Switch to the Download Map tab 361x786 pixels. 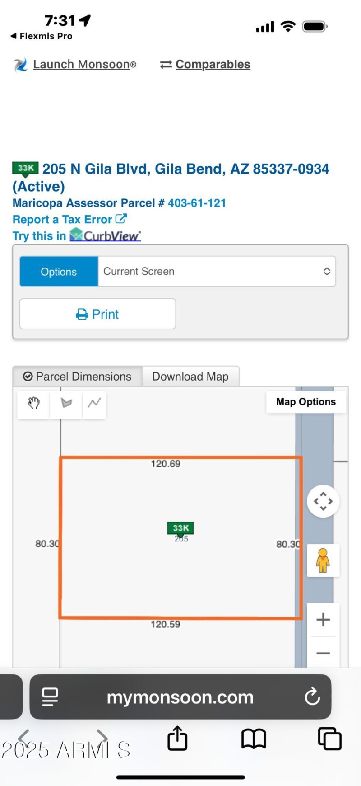click(x=190, y=377)
